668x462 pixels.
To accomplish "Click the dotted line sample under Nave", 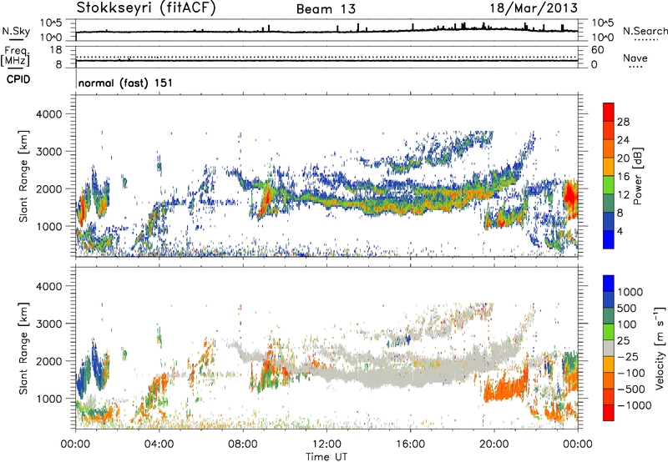I will (636, 67).
